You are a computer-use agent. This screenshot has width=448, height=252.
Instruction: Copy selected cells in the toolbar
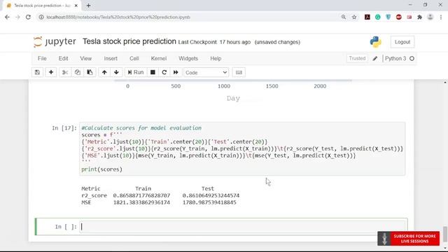click(78, 72)
